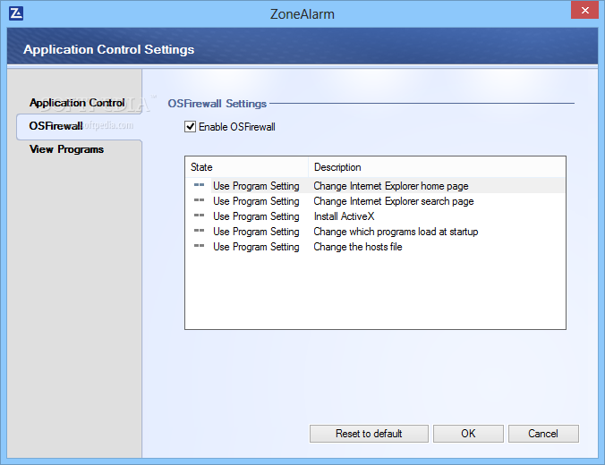Sort by the State column header
This screenshot has height=465, width=605.
pyautogui.click(x=246, y=167)
